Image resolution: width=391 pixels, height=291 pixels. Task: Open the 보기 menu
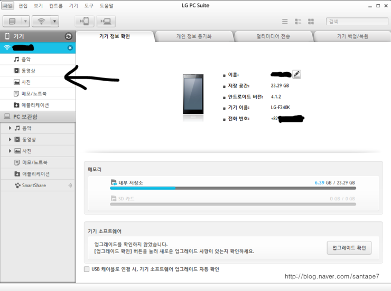(x=38, y=5)
